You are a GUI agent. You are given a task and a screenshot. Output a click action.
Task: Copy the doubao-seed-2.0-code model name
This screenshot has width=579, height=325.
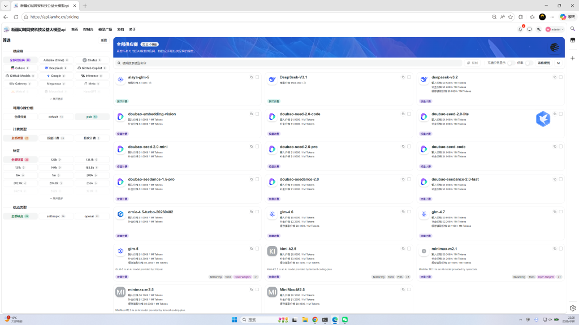click(403, 114)
